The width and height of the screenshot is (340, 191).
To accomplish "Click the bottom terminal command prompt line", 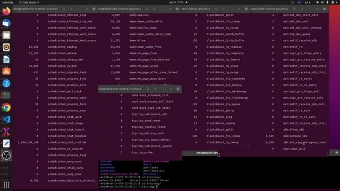I will coord(129,187).
